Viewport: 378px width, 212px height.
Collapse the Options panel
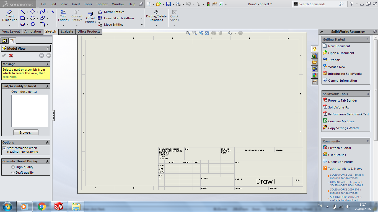click(x=47, y=142)
